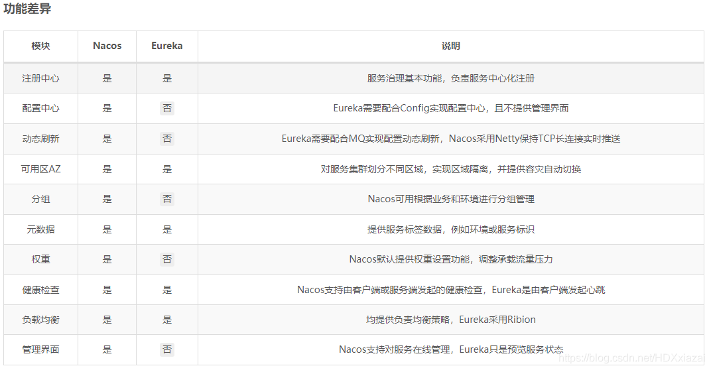Click Eureka 否 tag in 配置中心 row
Screen dimensions: 711x370
coord(167,108)
